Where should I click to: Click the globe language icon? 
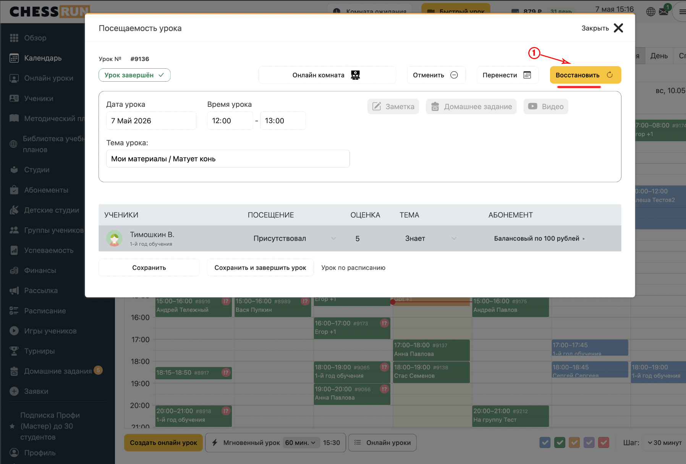(x=651, y=11)
